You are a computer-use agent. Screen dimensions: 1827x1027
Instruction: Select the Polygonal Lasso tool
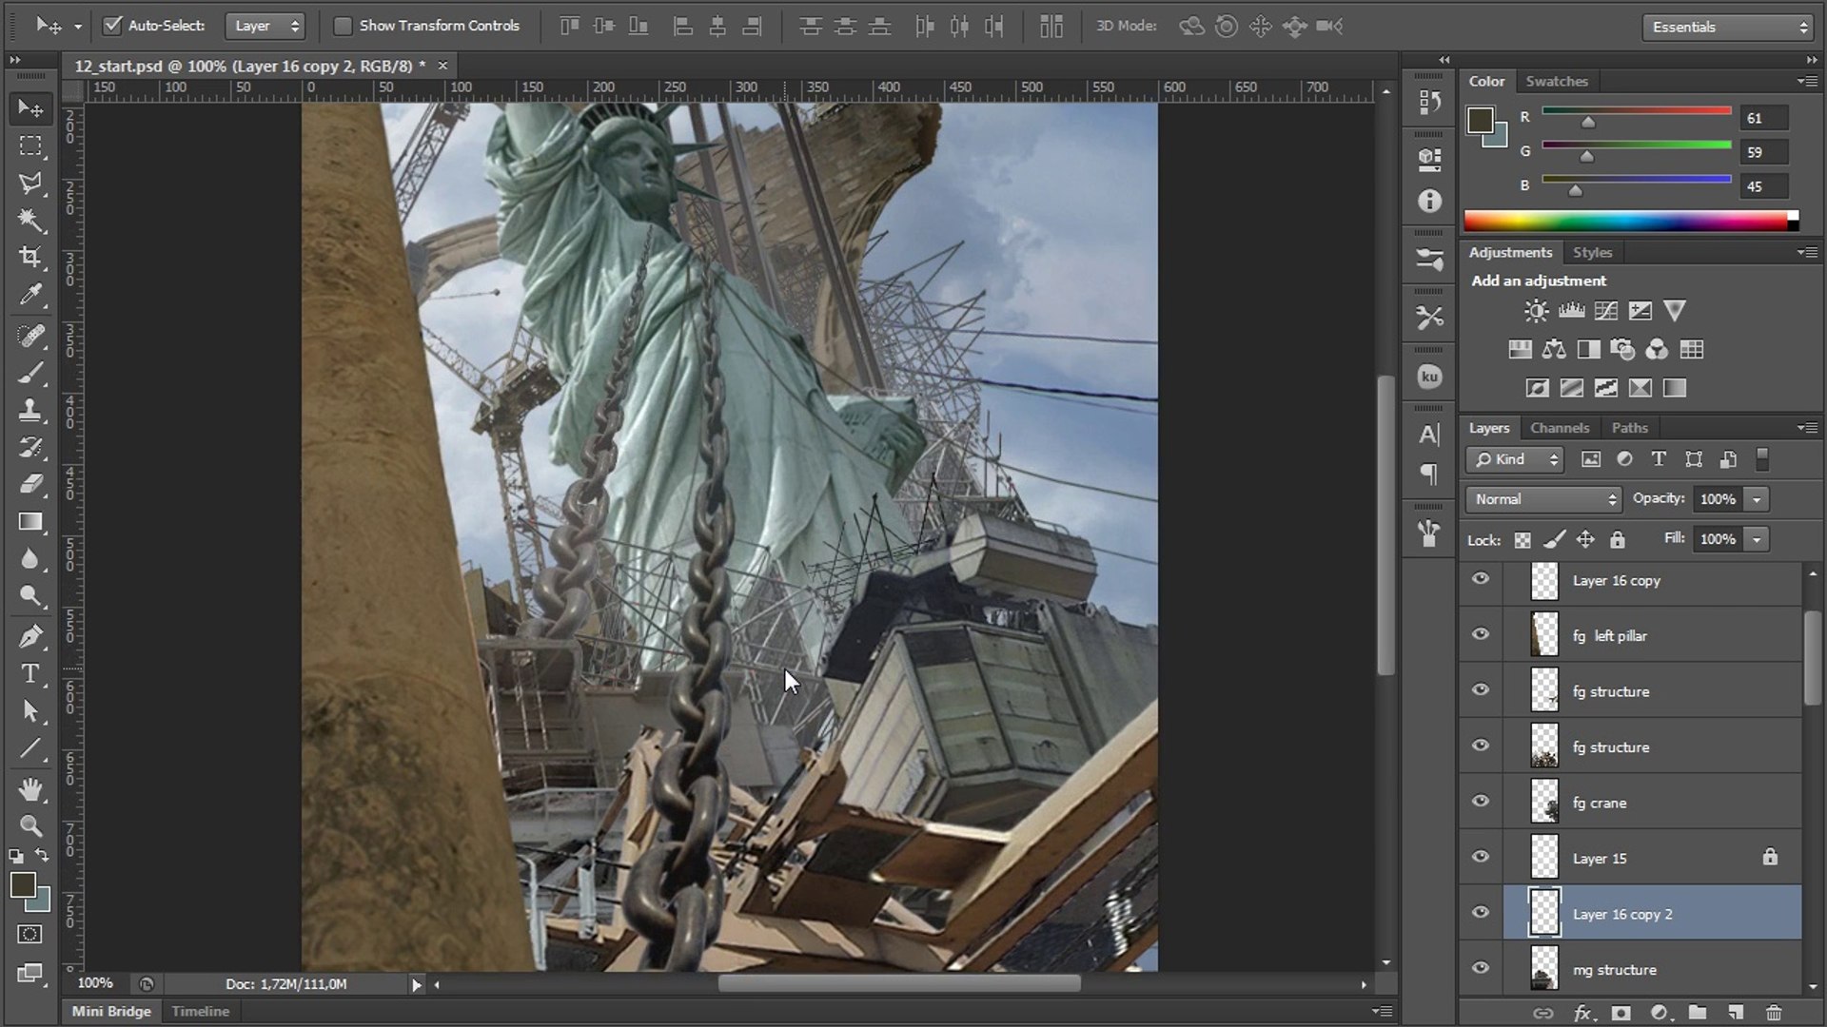(30, 183)
